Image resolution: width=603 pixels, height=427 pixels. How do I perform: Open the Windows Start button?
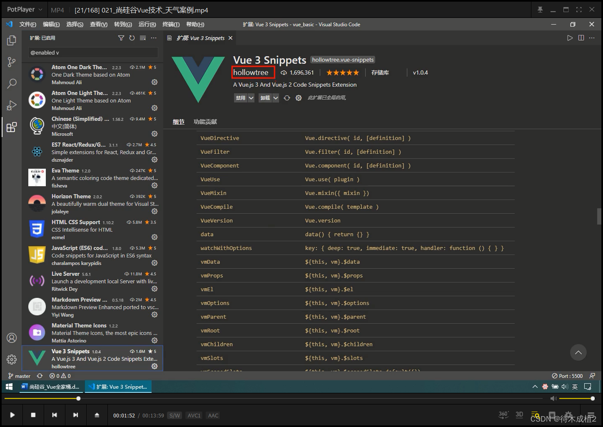tap(9, 387)
